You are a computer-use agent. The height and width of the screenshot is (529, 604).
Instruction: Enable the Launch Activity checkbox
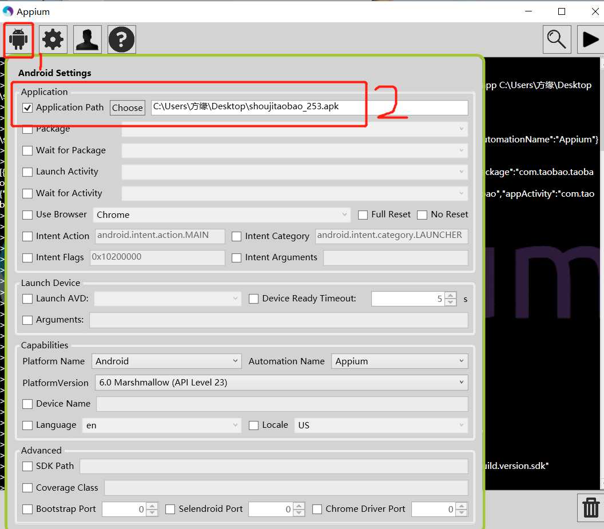27,172
